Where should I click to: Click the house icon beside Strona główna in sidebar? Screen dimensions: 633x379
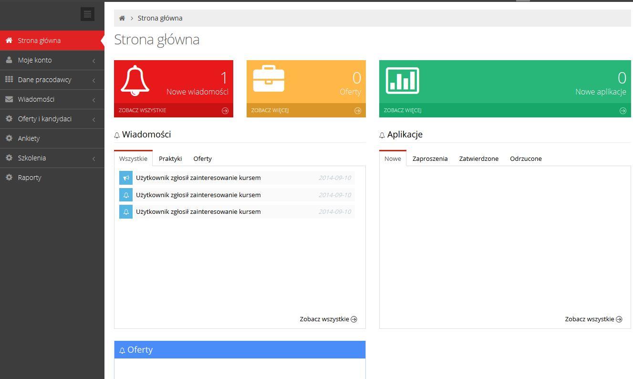point(9,41)
